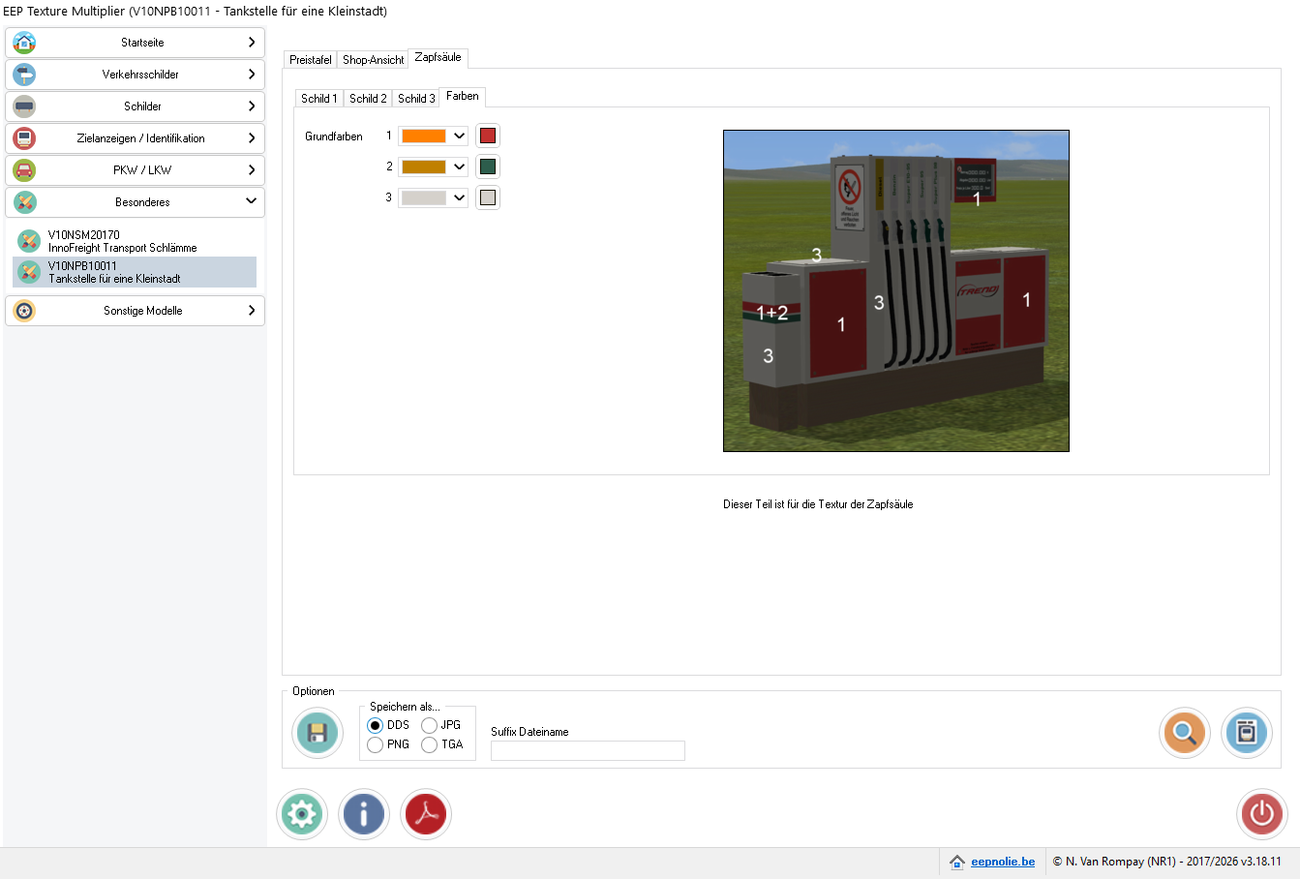Click the Verkehrsschilder menu label
The width and height of the screenshot is (1300, 879).
click(140, 75)
